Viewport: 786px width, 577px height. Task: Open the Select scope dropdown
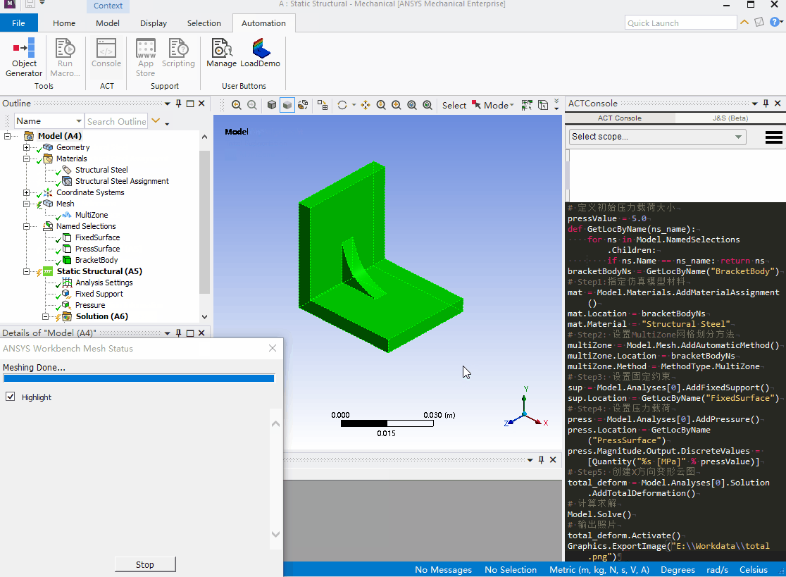(656, 137)
